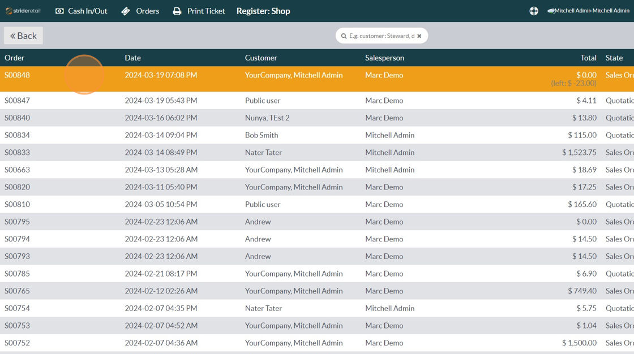Click the $ 1,500.00 total
The height and width of the screenshot is (354, 634).
[x=579, y=343]
